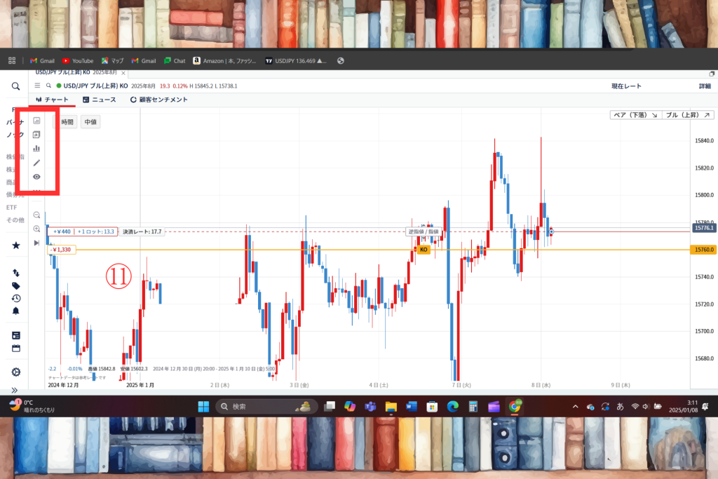Viewport: 718px width, 479px height.
Task: Click the 詳細 link
Action: click(x=704, y=86)
